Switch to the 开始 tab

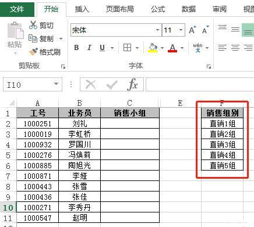point(51,9)
